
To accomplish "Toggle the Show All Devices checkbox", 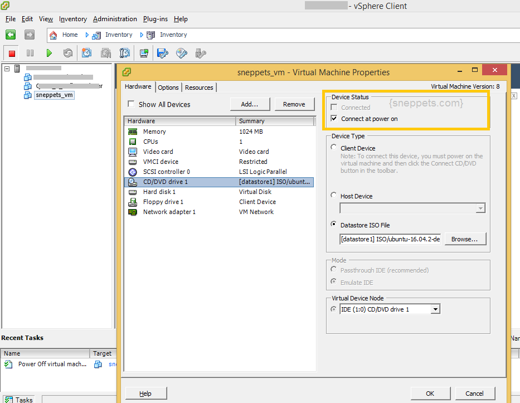I will [x=132, y=104].
